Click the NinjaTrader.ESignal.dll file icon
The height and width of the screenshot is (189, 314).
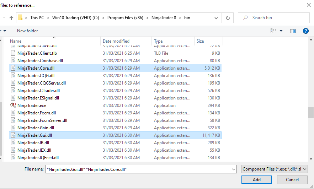[13, 98]
